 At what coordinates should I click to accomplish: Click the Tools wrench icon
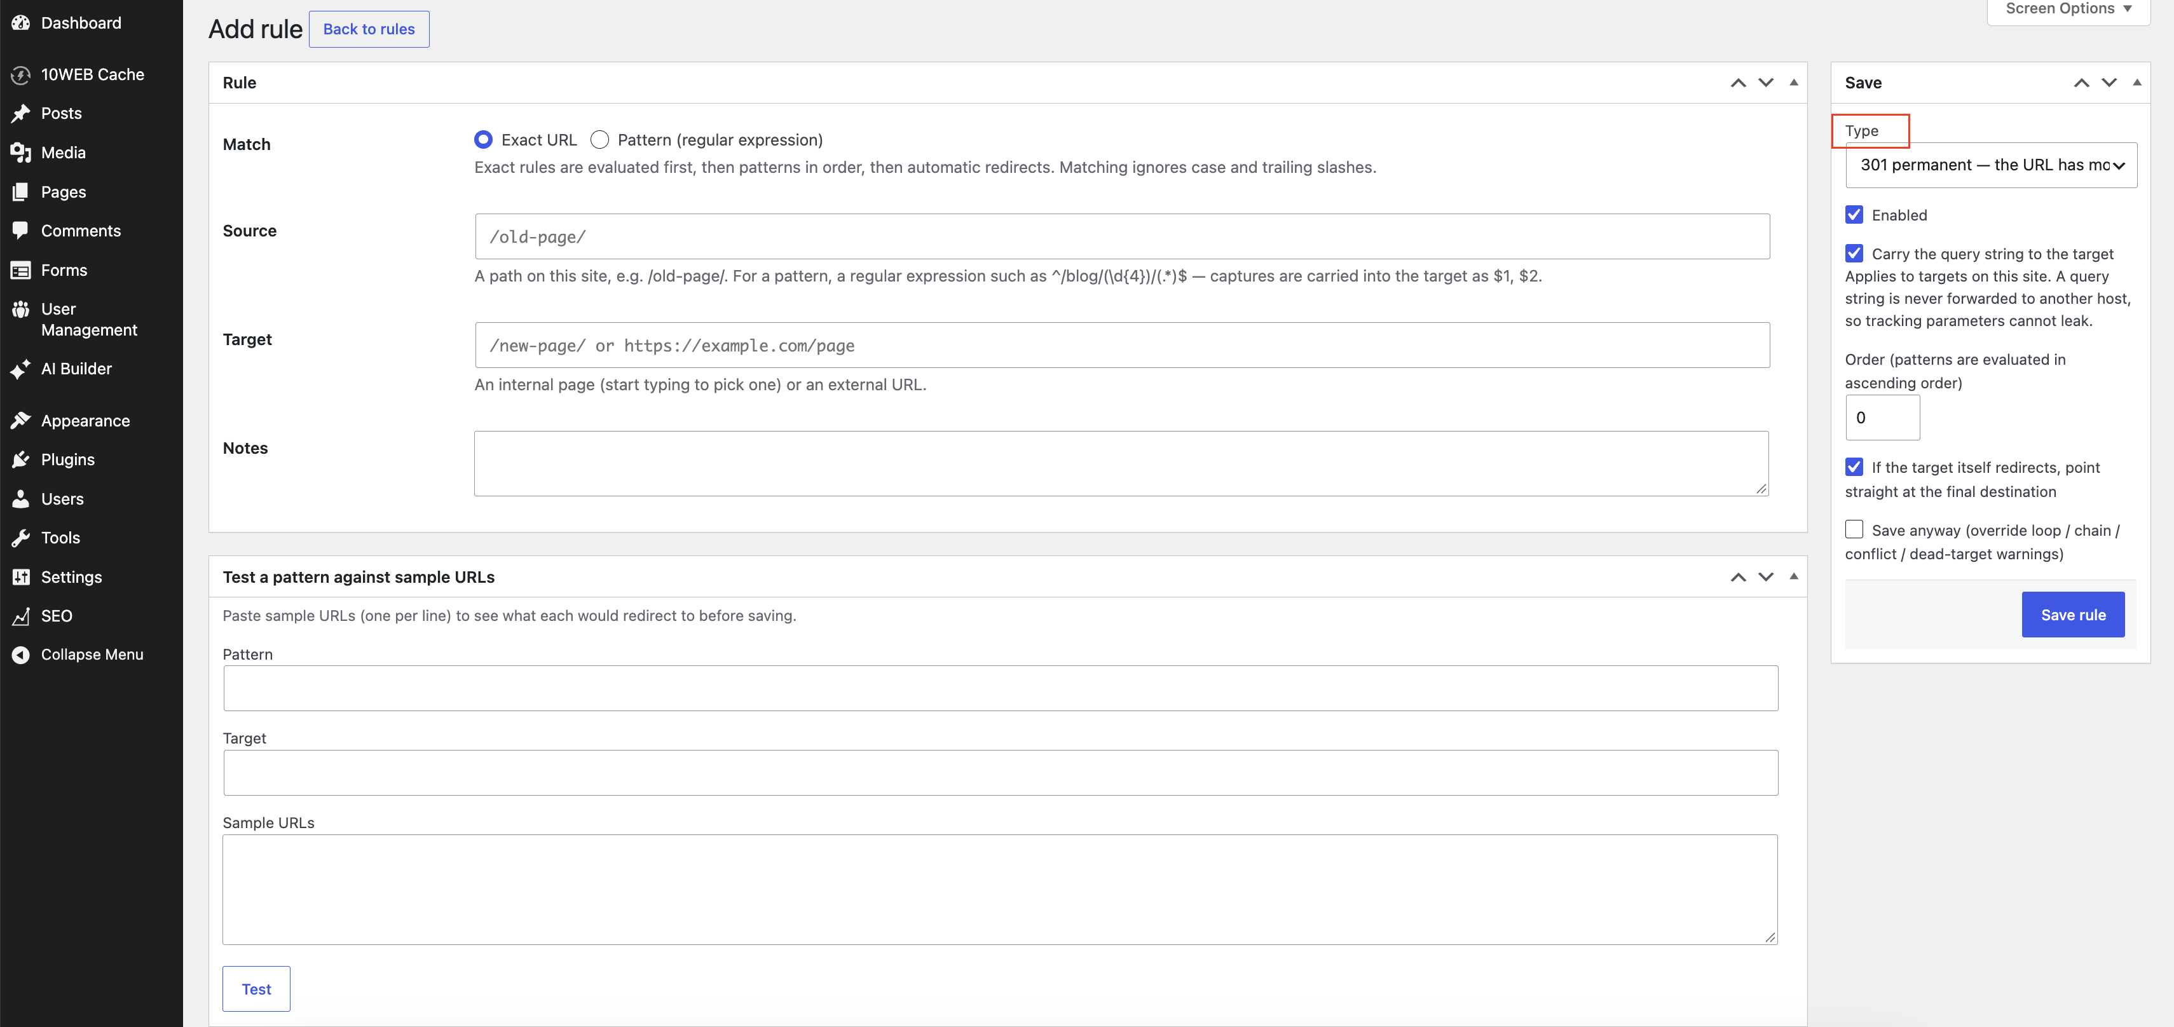click(x=21, y=538)
